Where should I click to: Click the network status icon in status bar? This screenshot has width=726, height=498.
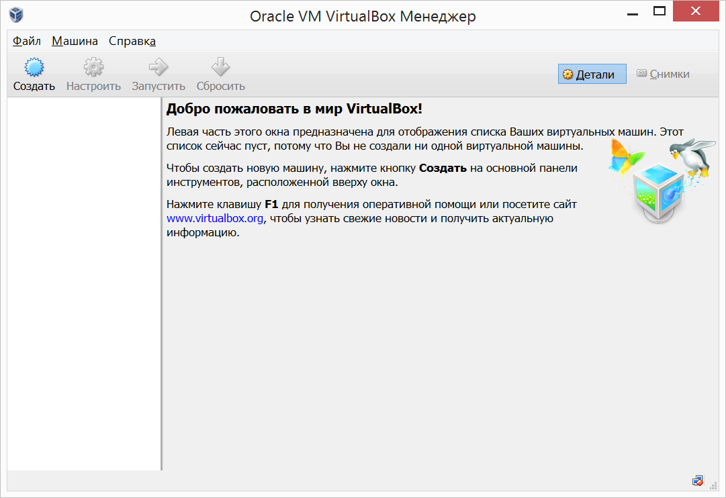pos(698,481)
